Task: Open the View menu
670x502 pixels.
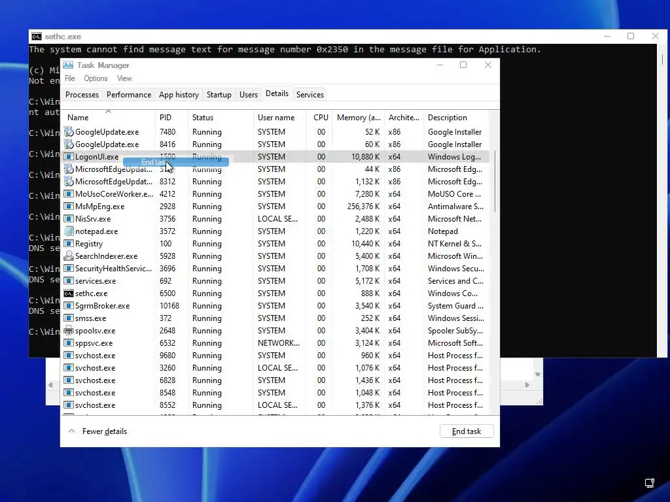Action: click(x=124, y=78)
